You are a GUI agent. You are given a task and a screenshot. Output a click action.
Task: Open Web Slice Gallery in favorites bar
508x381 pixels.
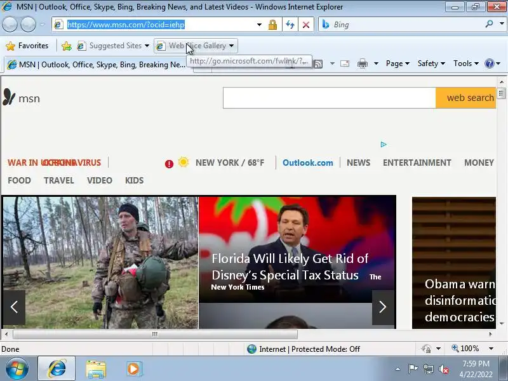pyautogui.click(x=196, y=46)
